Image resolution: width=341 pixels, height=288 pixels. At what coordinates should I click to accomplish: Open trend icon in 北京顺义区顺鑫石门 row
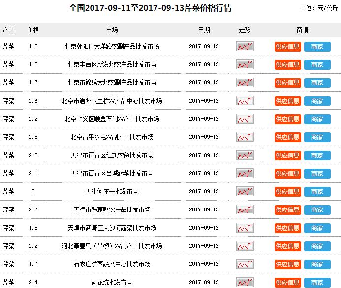coord(245,119)
